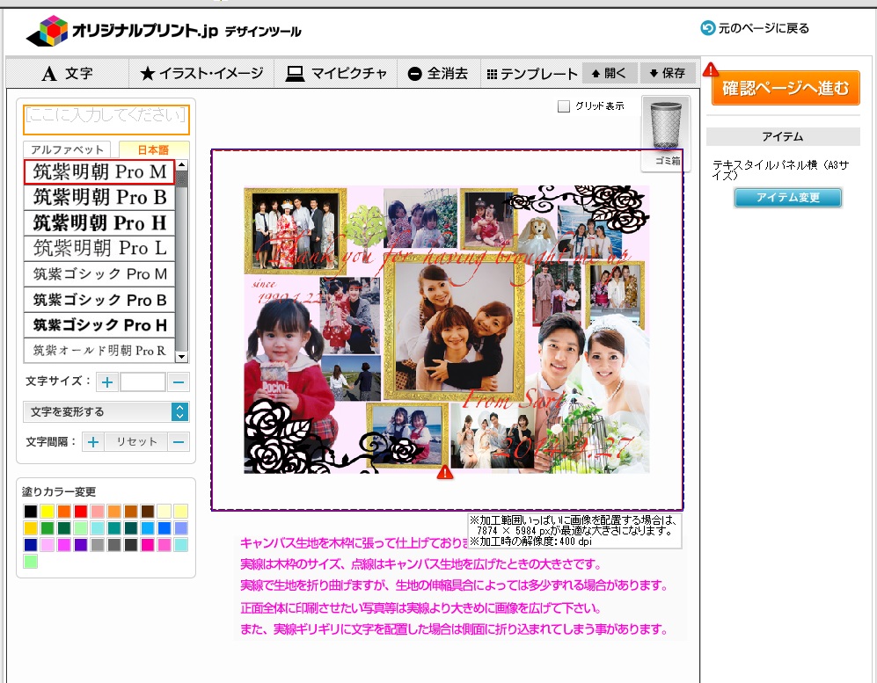Select font 筑紫明朝 Pro M

point(99,171)
